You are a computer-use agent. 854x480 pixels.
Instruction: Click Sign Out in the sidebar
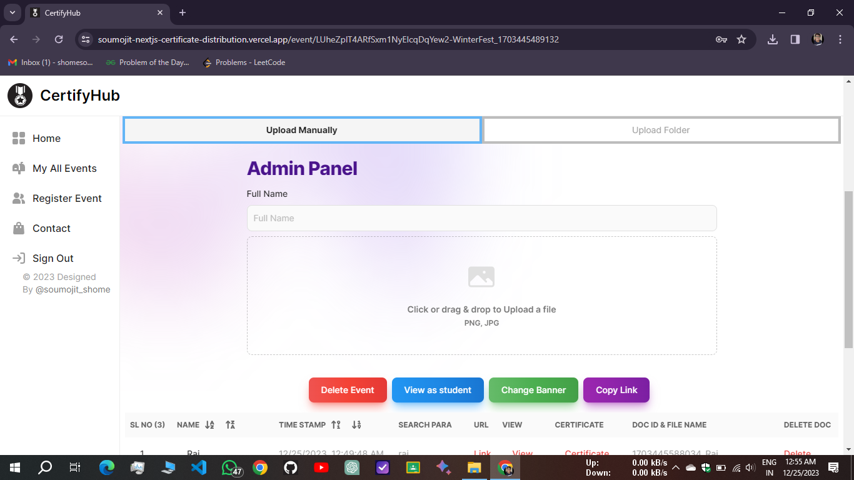point(53,258)
